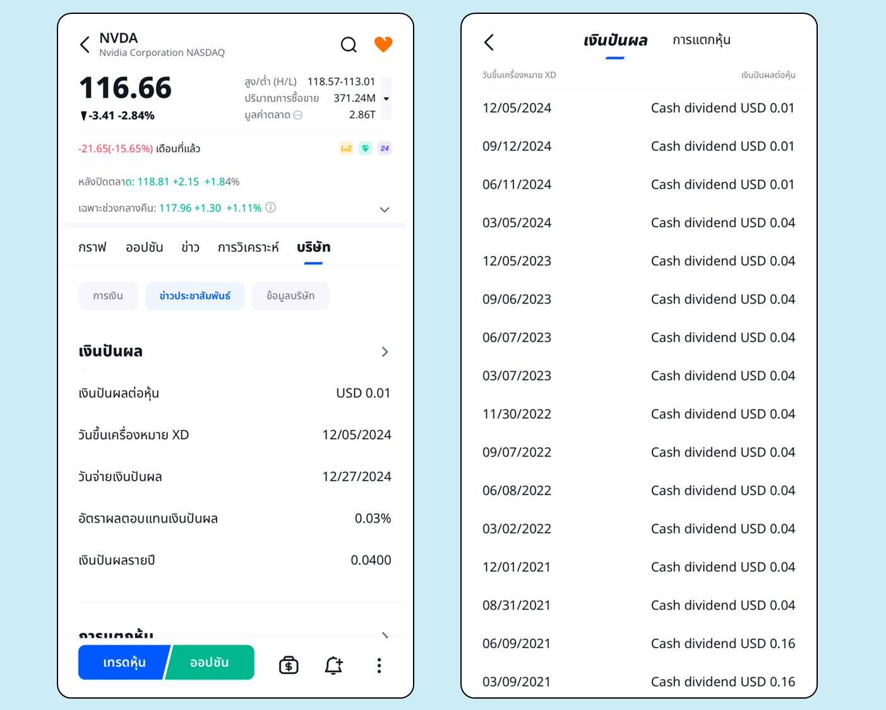Click the Lv2 market depth badge
This screenshot has width=886, height=710.
pos(346,148)
